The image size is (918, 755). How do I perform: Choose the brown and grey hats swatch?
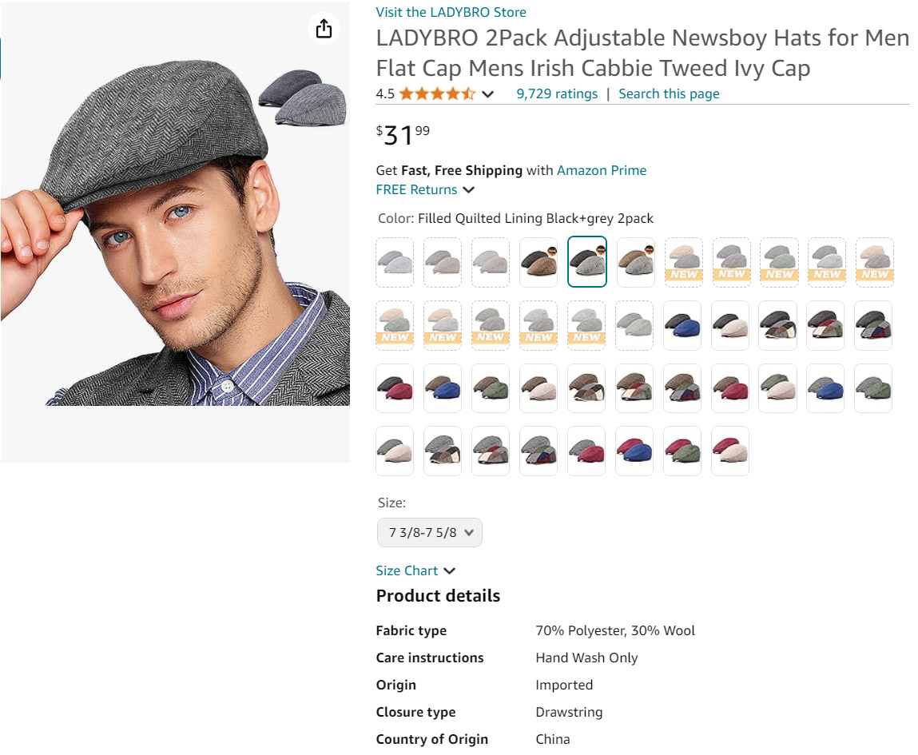click(x=635, y=262)
